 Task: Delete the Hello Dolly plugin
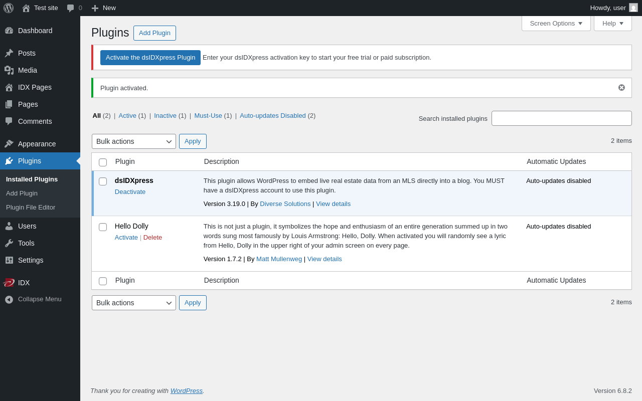pos(152,237)
